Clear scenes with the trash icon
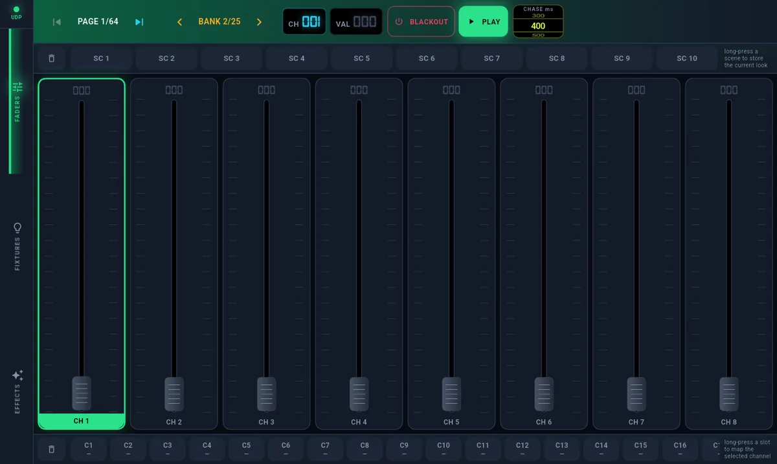777x464 pixels. (x=52, y=58)
